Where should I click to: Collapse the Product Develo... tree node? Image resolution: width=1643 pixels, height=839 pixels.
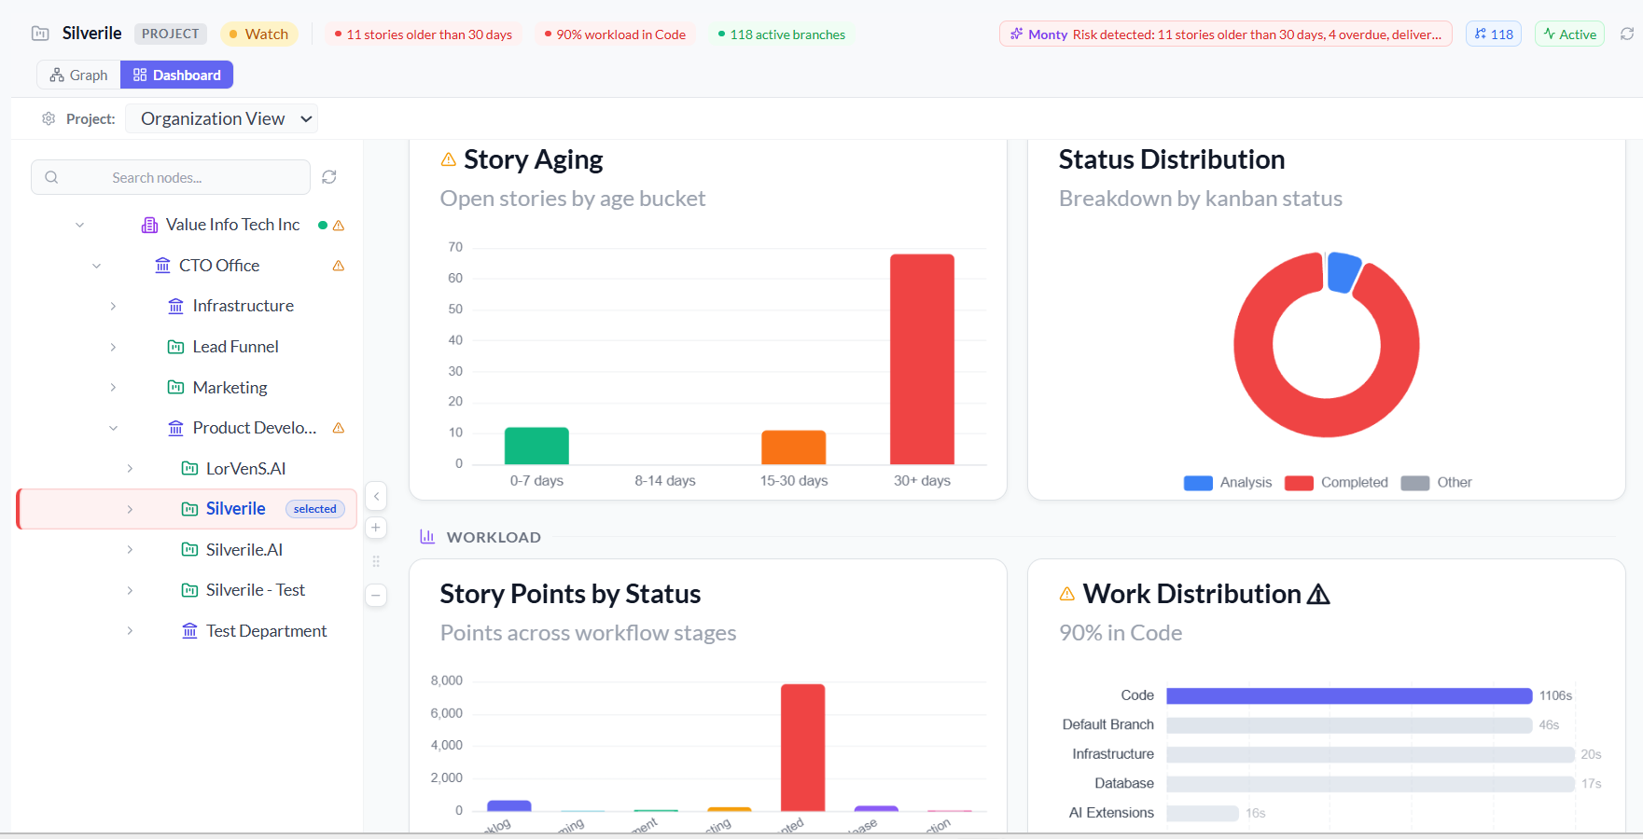pos(113,428)
